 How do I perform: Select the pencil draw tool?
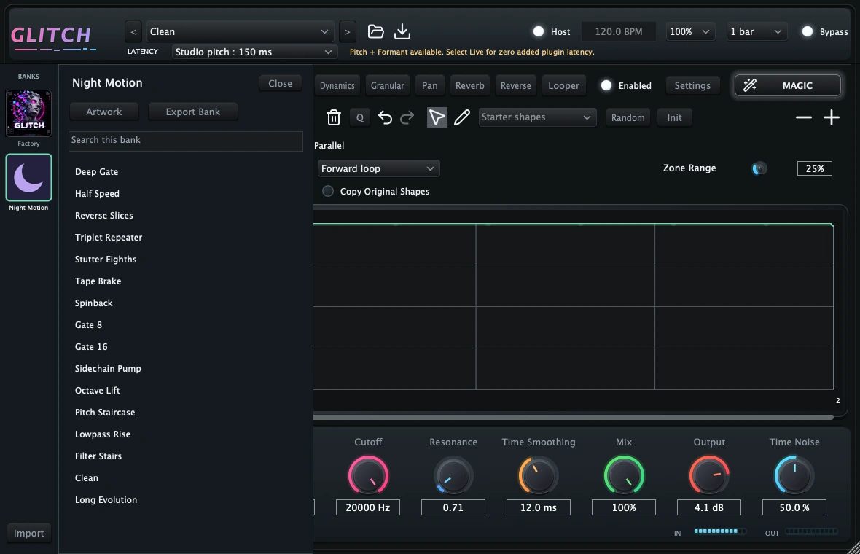(x=462, y=117)
